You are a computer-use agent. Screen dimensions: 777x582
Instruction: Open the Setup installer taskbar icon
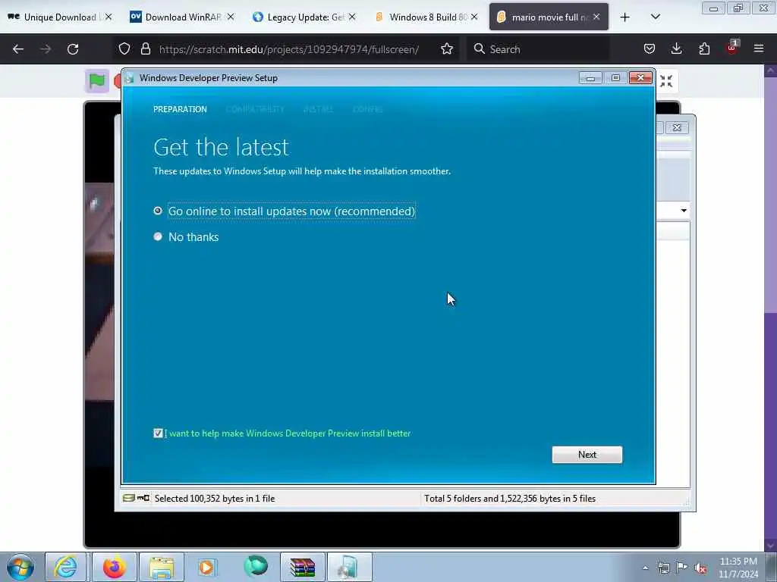[x=349, y=567]
